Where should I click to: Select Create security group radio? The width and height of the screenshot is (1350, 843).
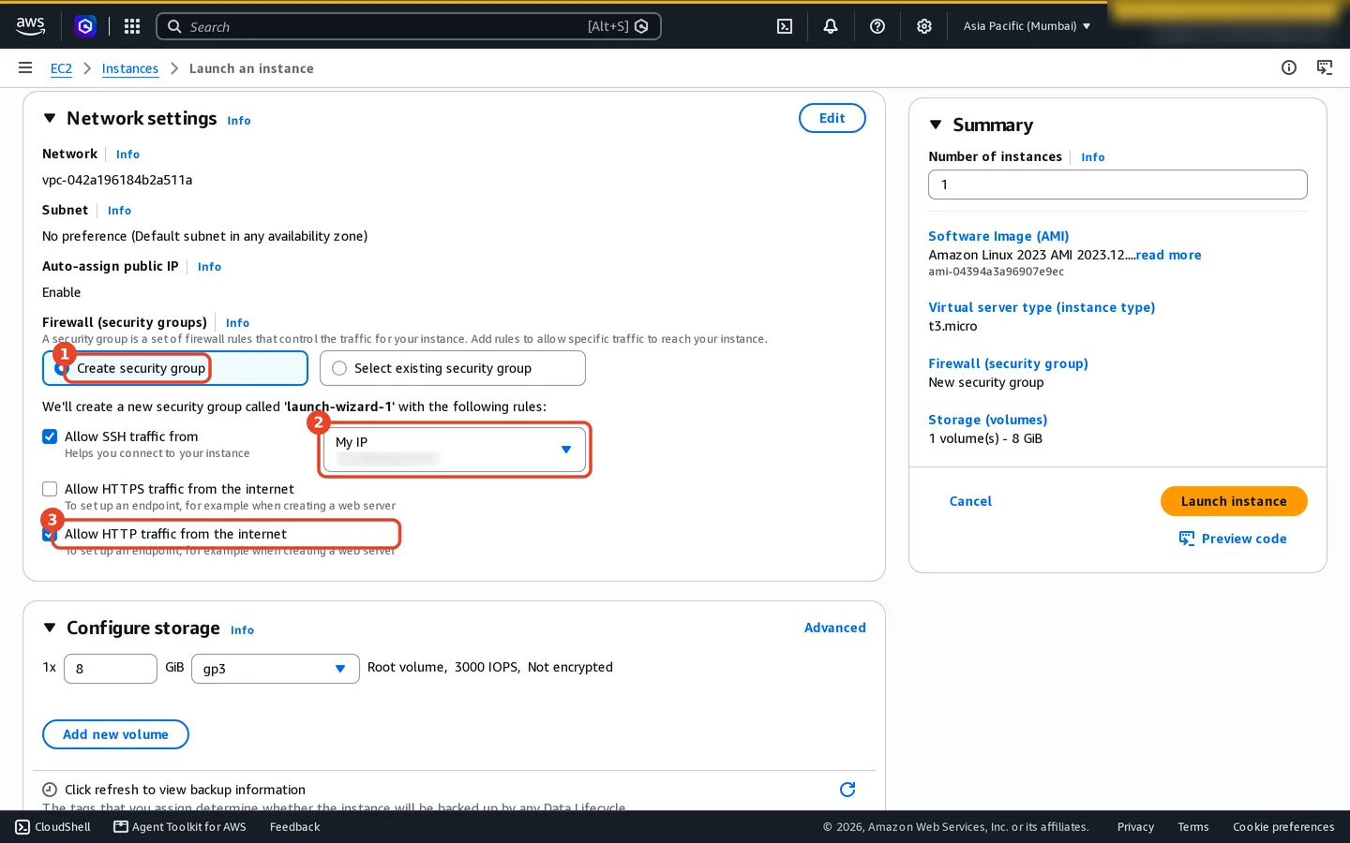click(x=62, y=369)
